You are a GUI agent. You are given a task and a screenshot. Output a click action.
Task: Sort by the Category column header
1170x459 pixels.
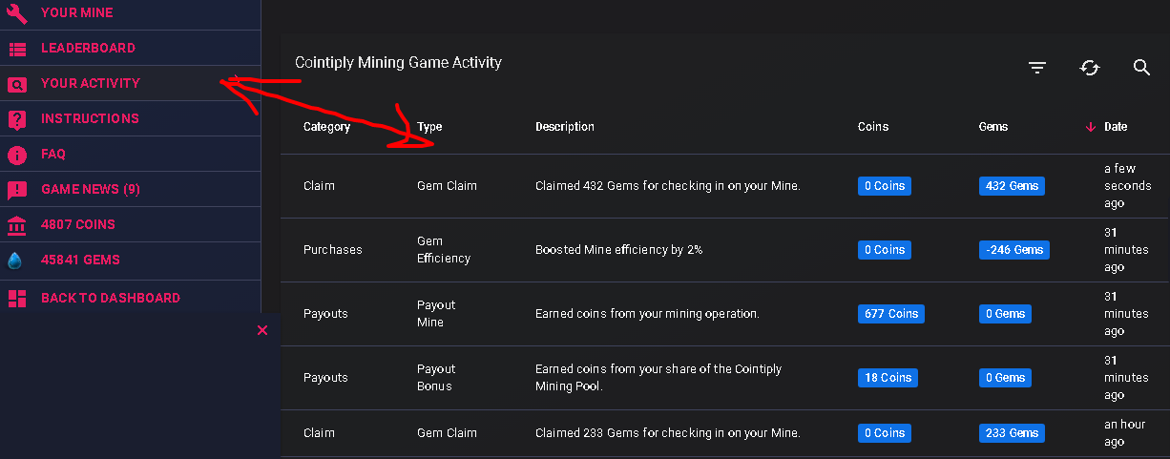coord(326,127)
